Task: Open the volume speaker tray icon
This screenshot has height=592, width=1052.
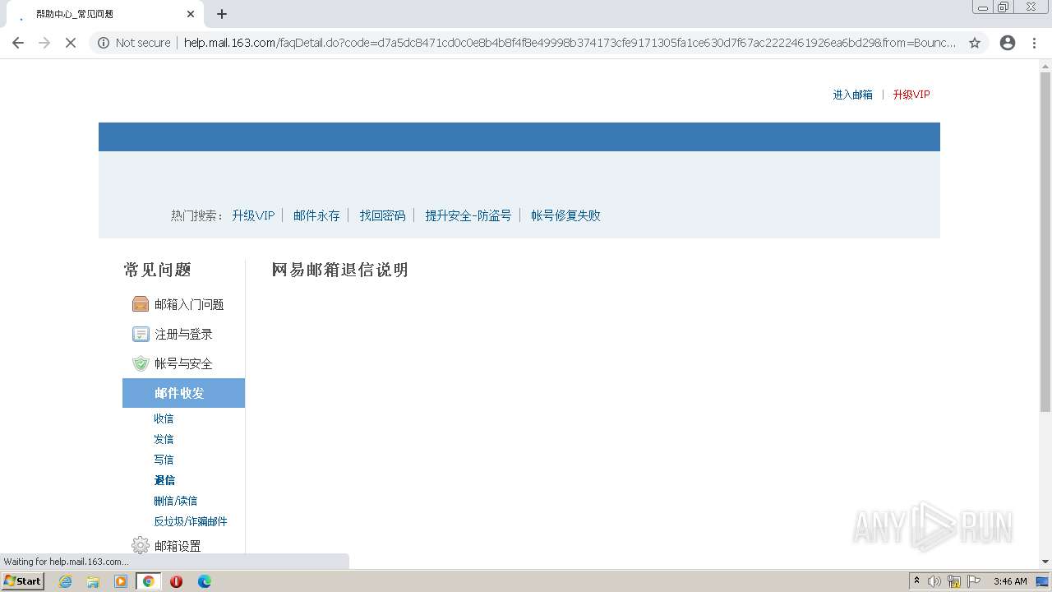Action: coord(934,581)
